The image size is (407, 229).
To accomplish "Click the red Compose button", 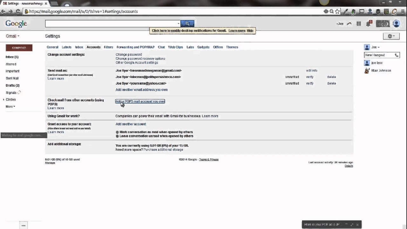I will pyautogui.click(x=19, y=48).
